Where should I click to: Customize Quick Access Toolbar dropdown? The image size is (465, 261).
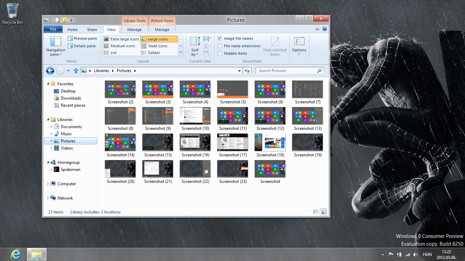pos(71,20)
